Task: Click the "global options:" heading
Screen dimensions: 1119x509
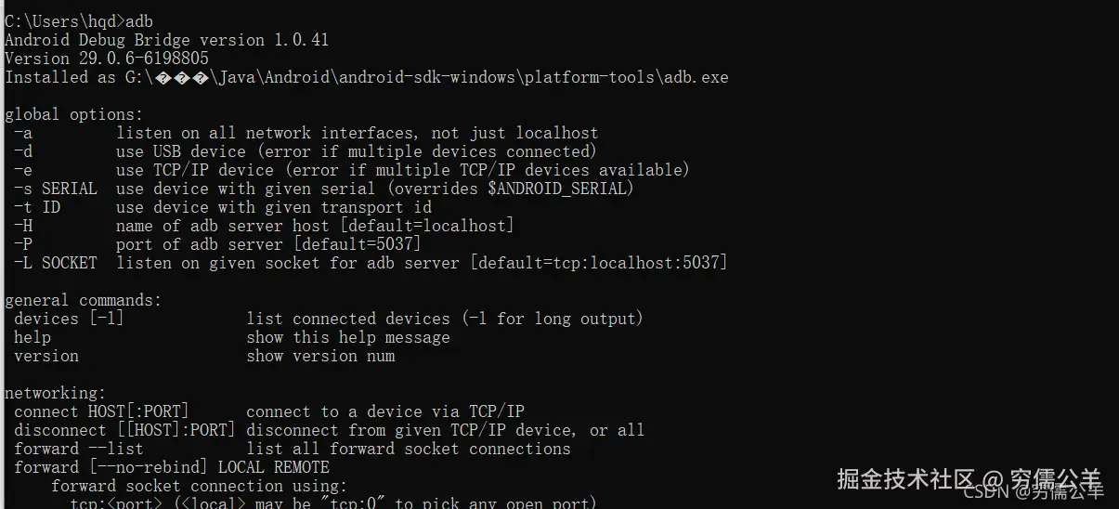Action: point(74,114)
